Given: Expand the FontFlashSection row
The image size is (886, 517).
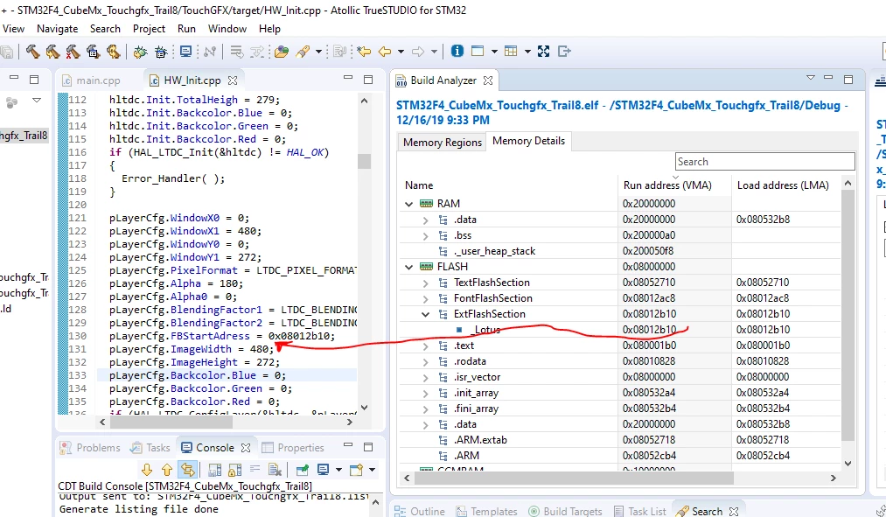Looking at the screenshot, I should [425, 298].
